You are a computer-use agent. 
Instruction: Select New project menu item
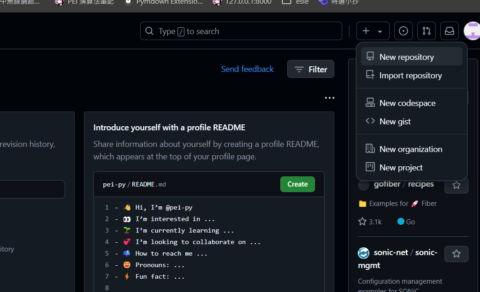click(x=411, y=167)
